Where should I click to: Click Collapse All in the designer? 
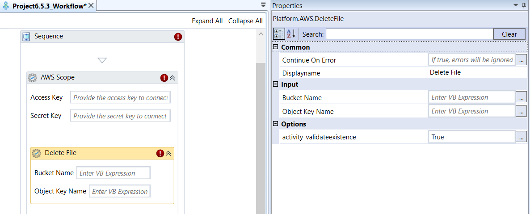point(245,21)
